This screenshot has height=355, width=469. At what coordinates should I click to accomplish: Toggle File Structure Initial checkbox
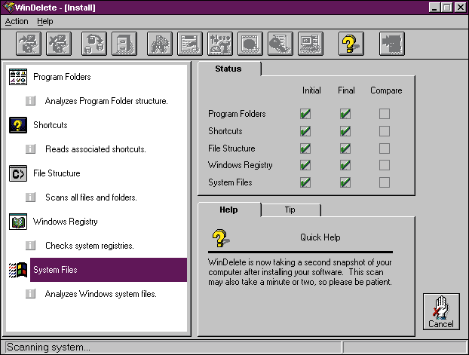coord(305,148)
